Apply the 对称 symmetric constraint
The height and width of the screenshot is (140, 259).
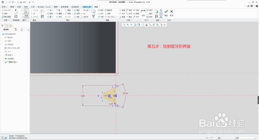coord(136,10)
